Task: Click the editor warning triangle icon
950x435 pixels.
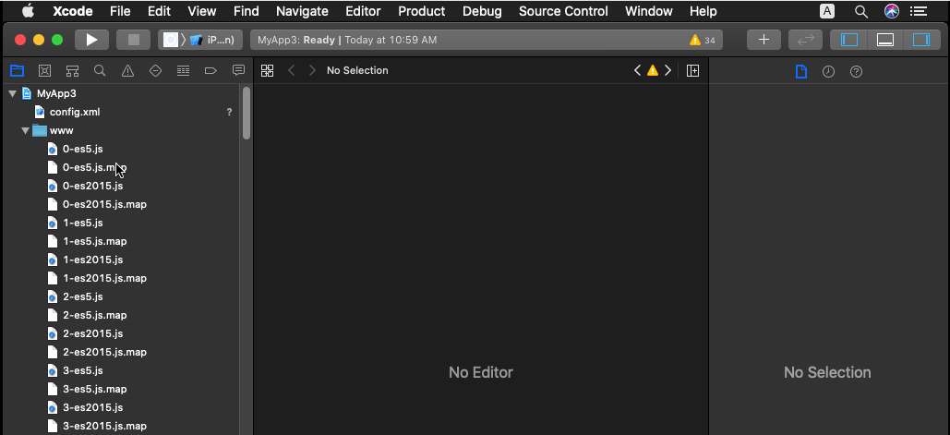Action: click(x=653, y=70)
